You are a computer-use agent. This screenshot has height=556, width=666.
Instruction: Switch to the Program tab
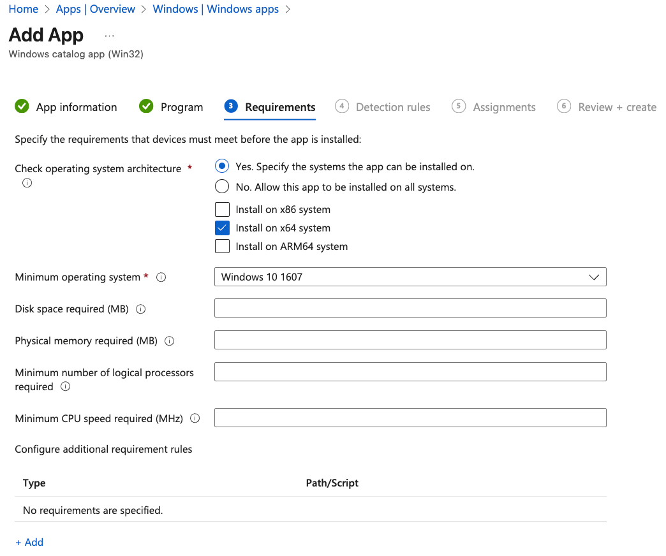pyautogui.click(x=181, y=107)
